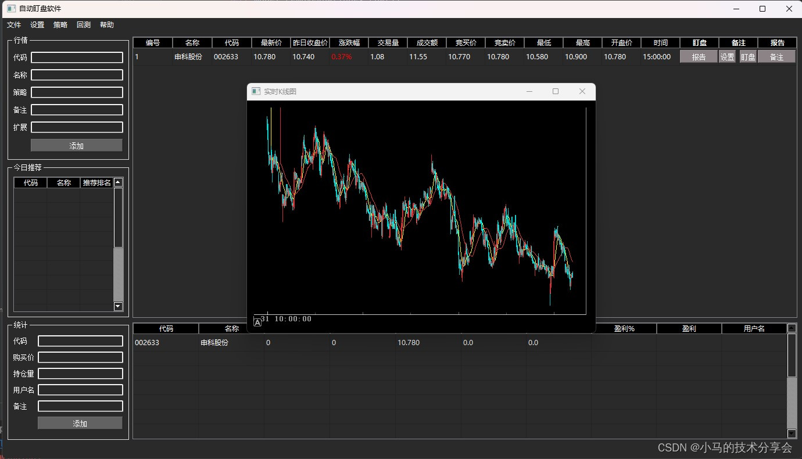802x459 pixels.
Task: Click the 今日推荐 list scroll up arrow
Action: tap(119, 182)
